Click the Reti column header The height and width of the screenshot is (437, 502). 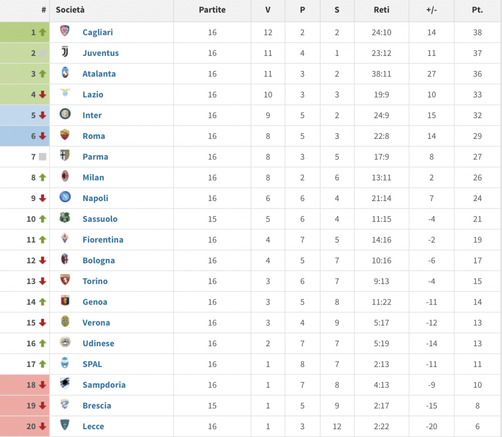pyautogui.click(x=381, y=10)
